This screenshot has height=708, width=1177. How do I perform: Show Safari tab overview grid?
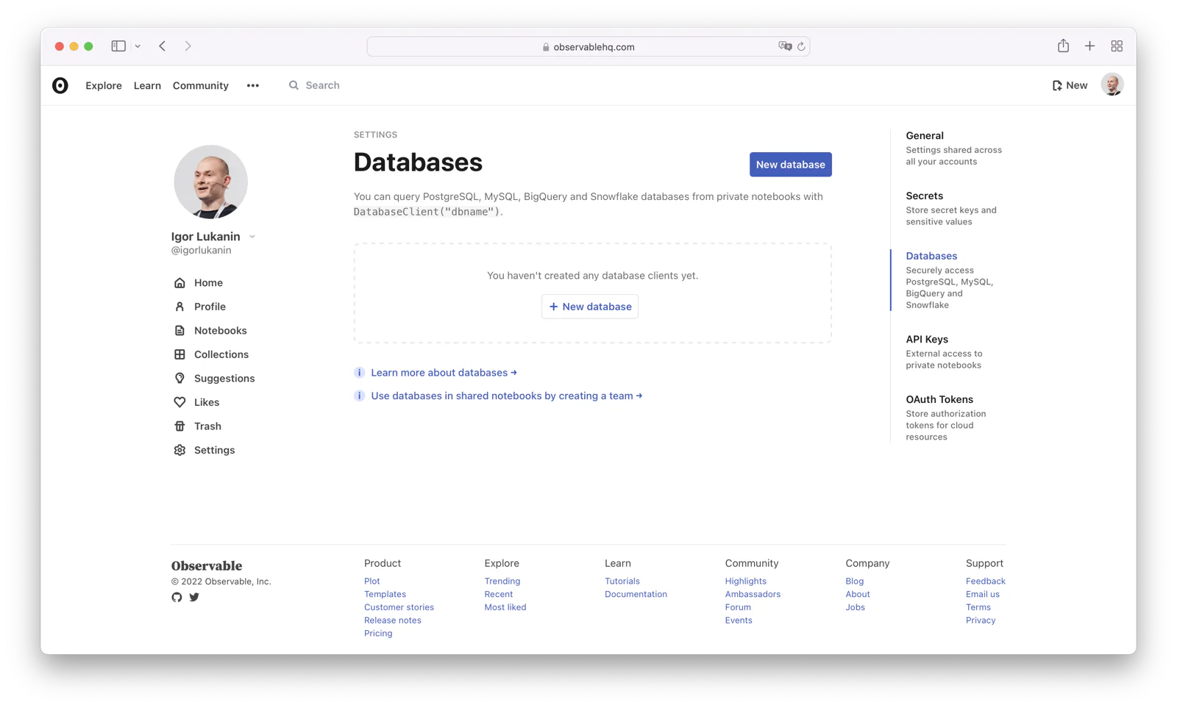click(x=1117, y=46)
